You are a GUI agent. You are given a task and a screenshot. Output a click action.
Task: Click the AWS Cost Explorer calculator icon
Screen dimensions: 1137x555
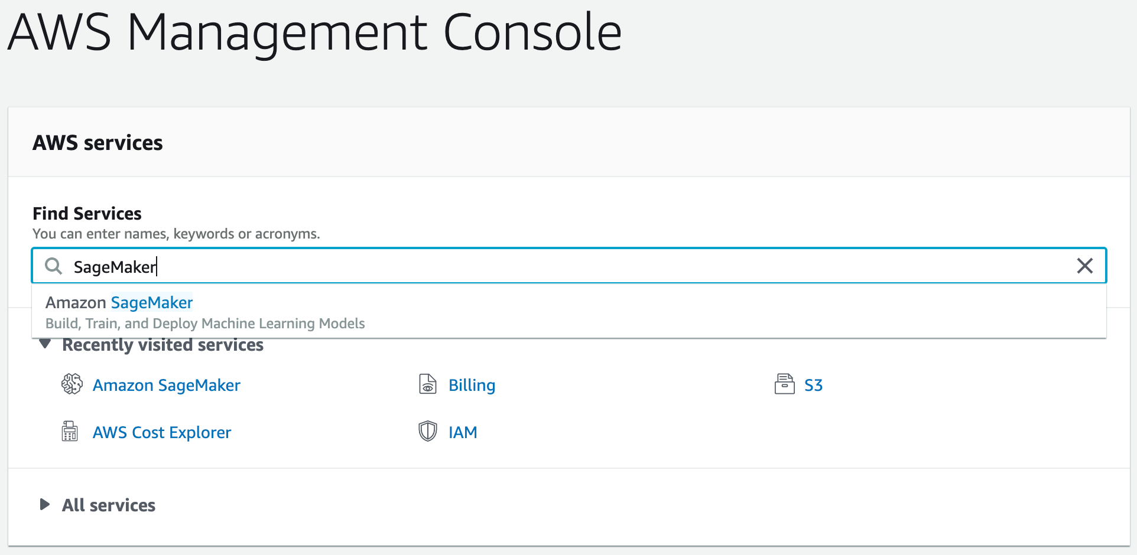(70, 432)
